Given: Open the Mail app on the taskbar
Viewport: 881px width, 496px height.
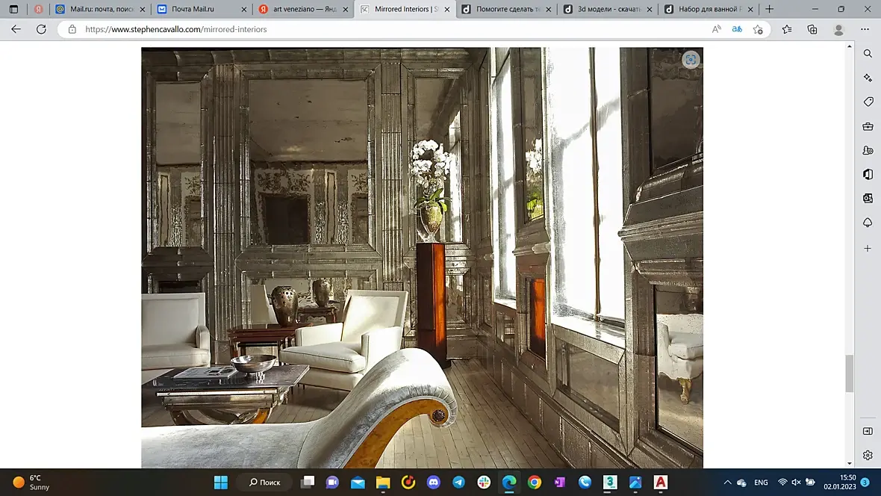Looking at the screenshot, I should 358,482.
